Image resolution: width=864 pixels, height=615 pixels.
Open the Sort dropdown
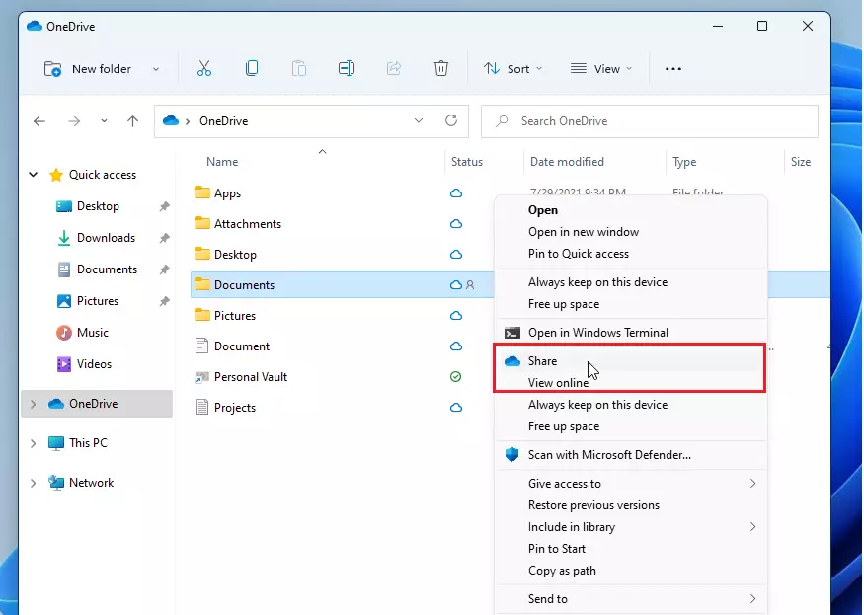(513, 69)
